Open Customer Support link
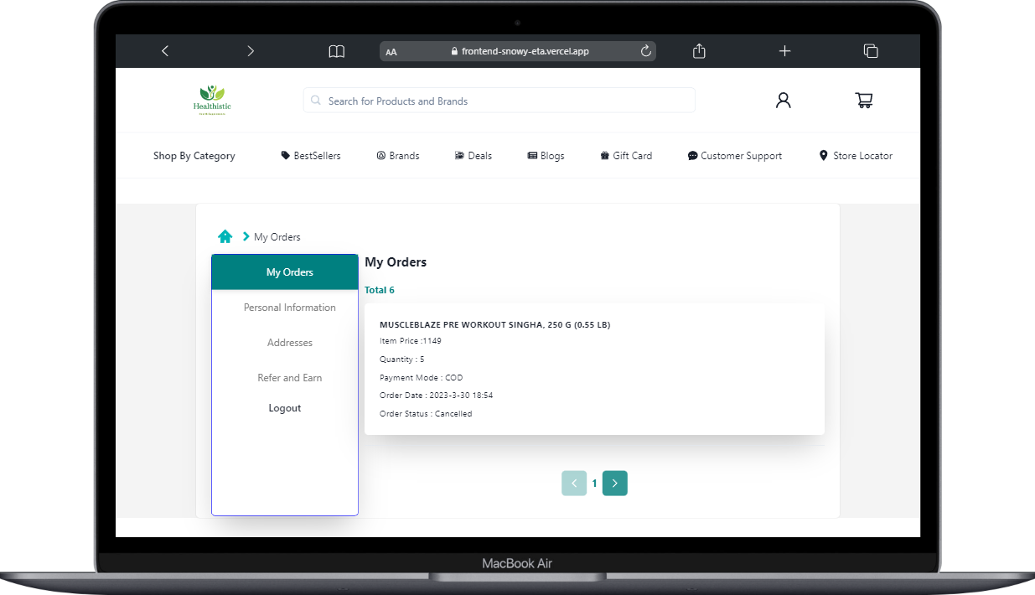Screen dimensions: 1035x595 pos(735,156)
